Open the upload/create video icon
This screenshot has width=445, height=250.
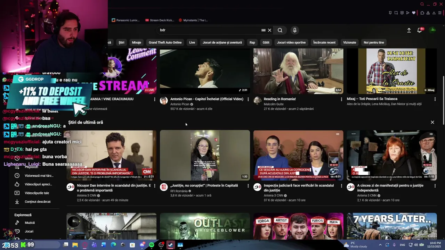coord(409,30)
